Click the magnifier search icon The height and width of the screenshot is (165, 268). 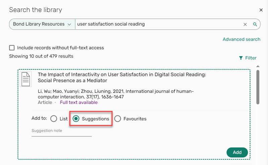pyautogui.click(x=255, y=24)
